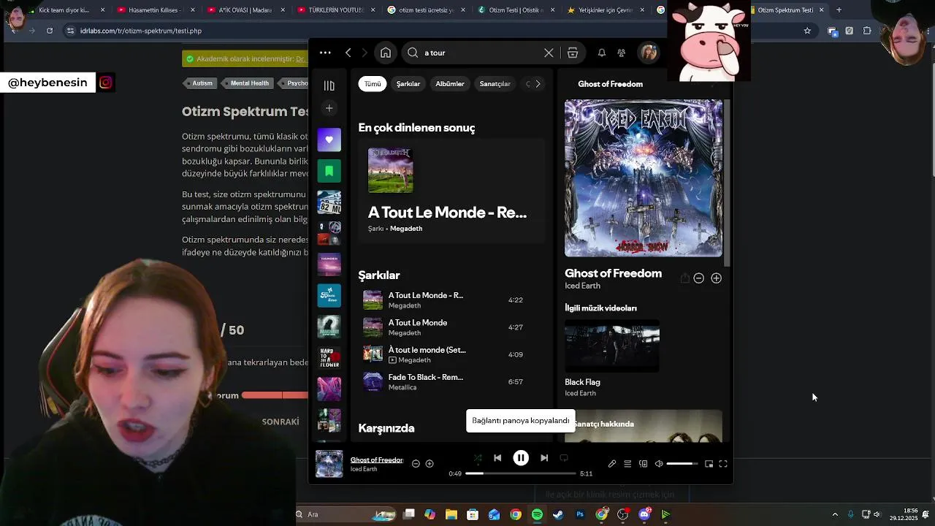Open Spotify Home

(386, 53)
